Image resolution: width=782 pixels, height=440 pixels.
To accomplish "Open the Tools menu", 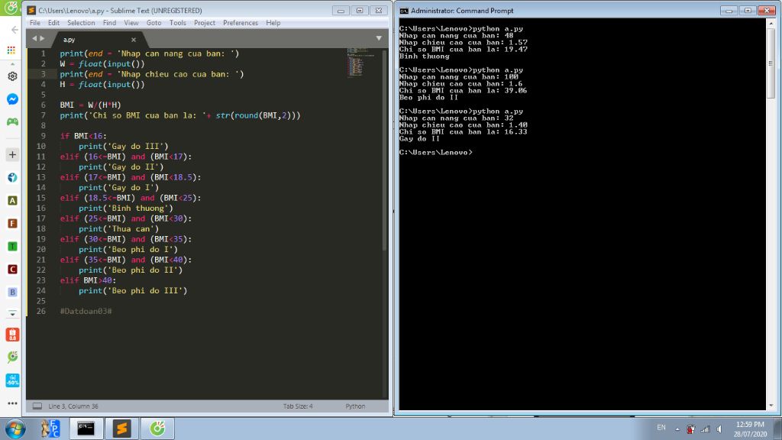I will point(178,23).
